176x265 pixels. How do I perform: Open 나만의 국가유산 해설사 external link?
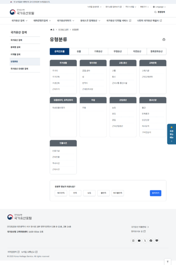click(149, 21)
